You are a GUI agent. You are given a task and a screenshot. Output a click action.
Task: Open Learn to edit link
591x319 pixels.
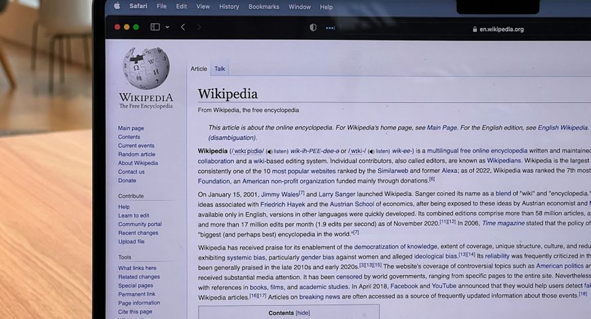point(133,215)
